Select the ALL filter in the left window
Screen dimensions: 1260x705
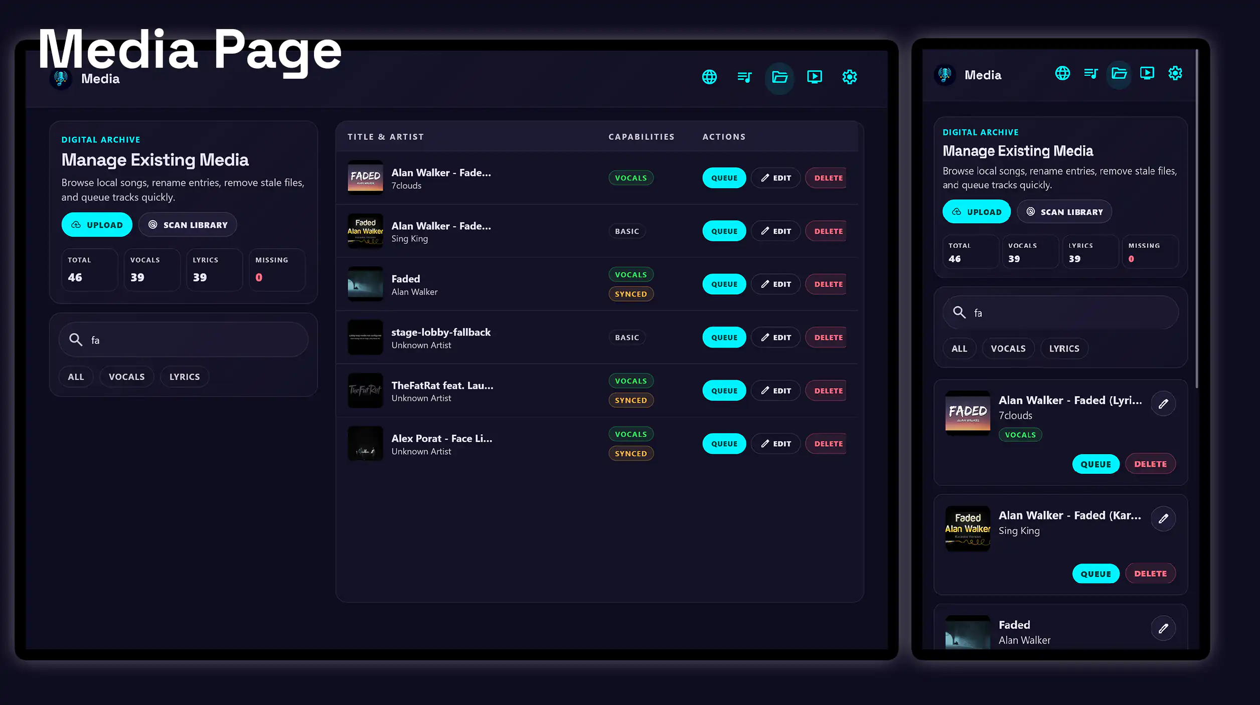pyautogui.click(x=76, y=377)
